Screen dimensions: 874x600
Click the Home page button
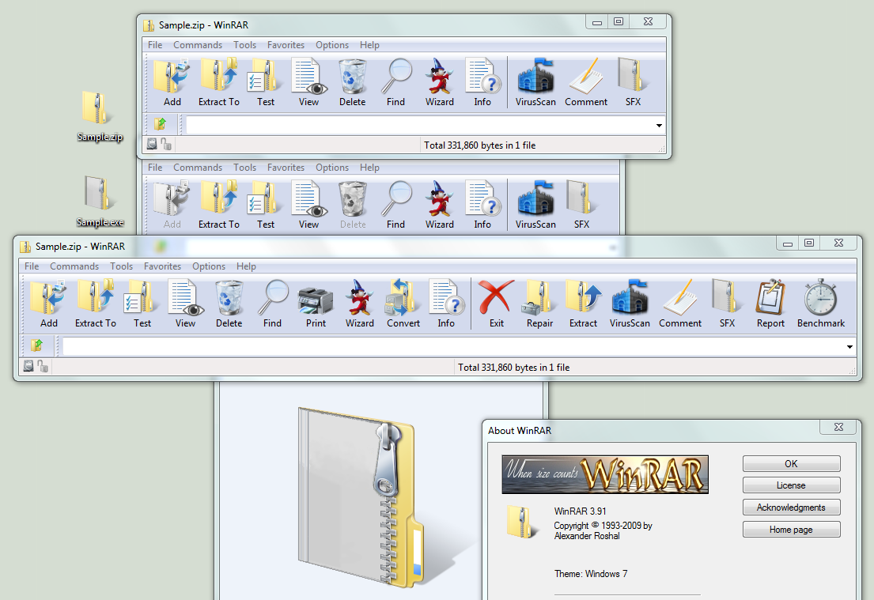pos(791,530)
